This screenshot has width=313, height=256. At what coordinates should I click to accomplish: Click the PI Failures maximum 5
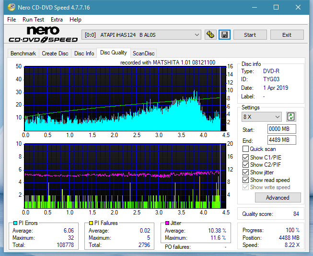[x=149, y=237]
